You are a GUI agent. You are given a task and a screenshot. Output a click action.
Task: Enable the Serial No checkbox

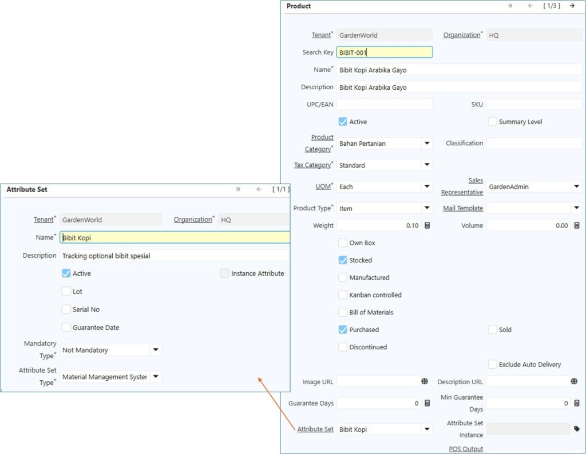(66, 309)
